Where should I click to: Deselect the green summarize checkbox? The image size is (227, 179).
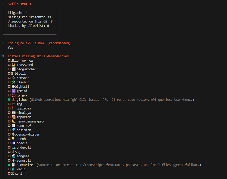9,165
